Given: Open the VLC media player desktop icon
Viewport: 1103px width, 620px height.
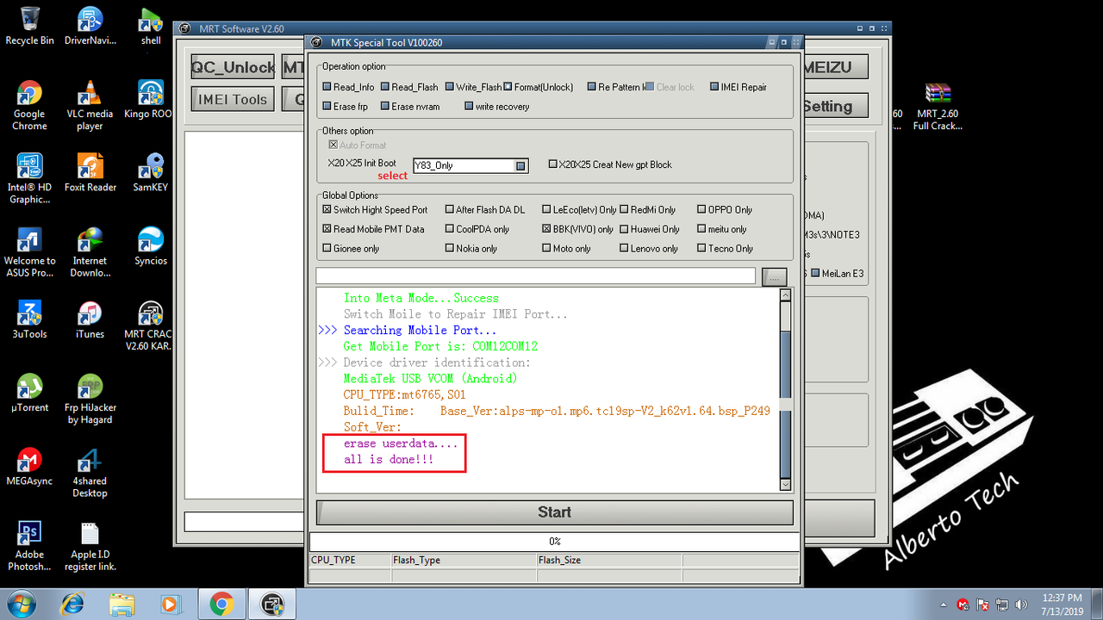Looking at the screenshot, I should [x=90, y=105].
